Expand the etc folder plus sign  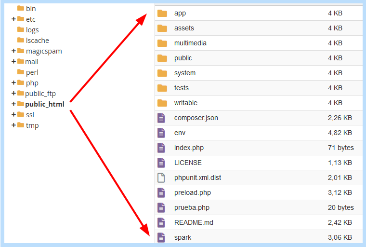pos(13,19)
